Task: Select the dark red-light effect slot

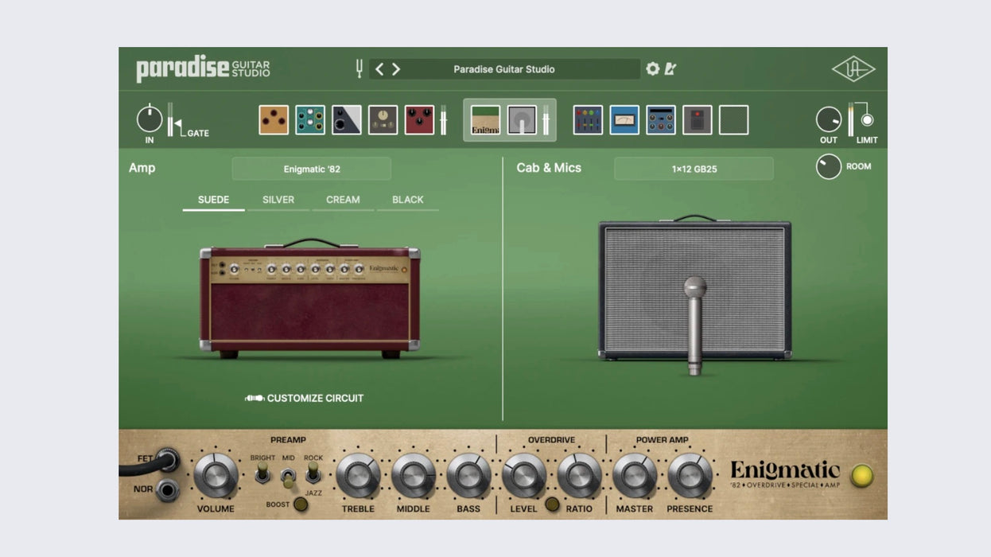Action: [x=698, y=120]
